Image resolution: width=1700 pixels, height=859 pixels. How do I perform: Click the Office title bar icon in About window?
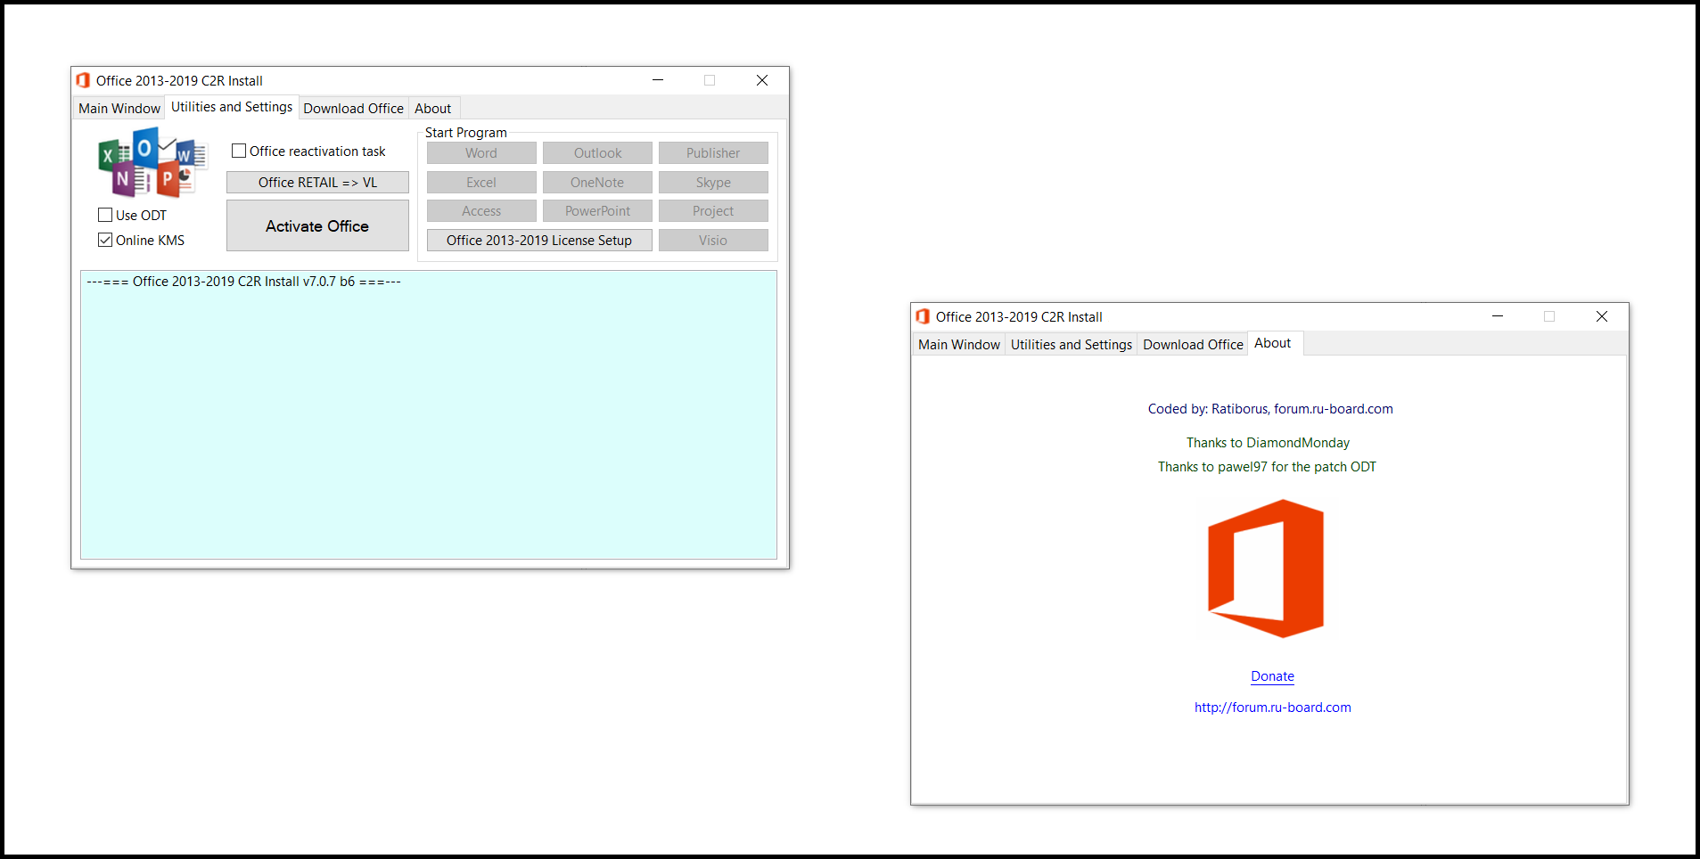(923, 316)
